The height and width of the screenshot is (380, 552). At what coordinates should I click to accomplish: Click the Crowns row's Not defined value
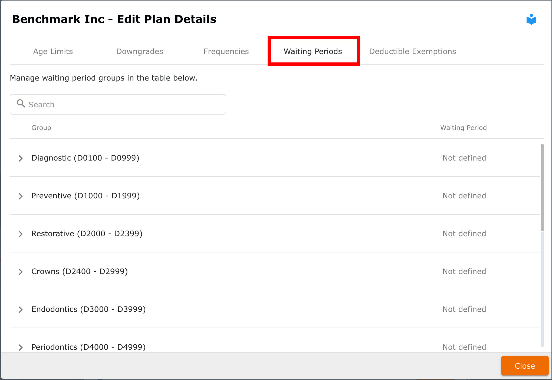[x=464, y=271]
